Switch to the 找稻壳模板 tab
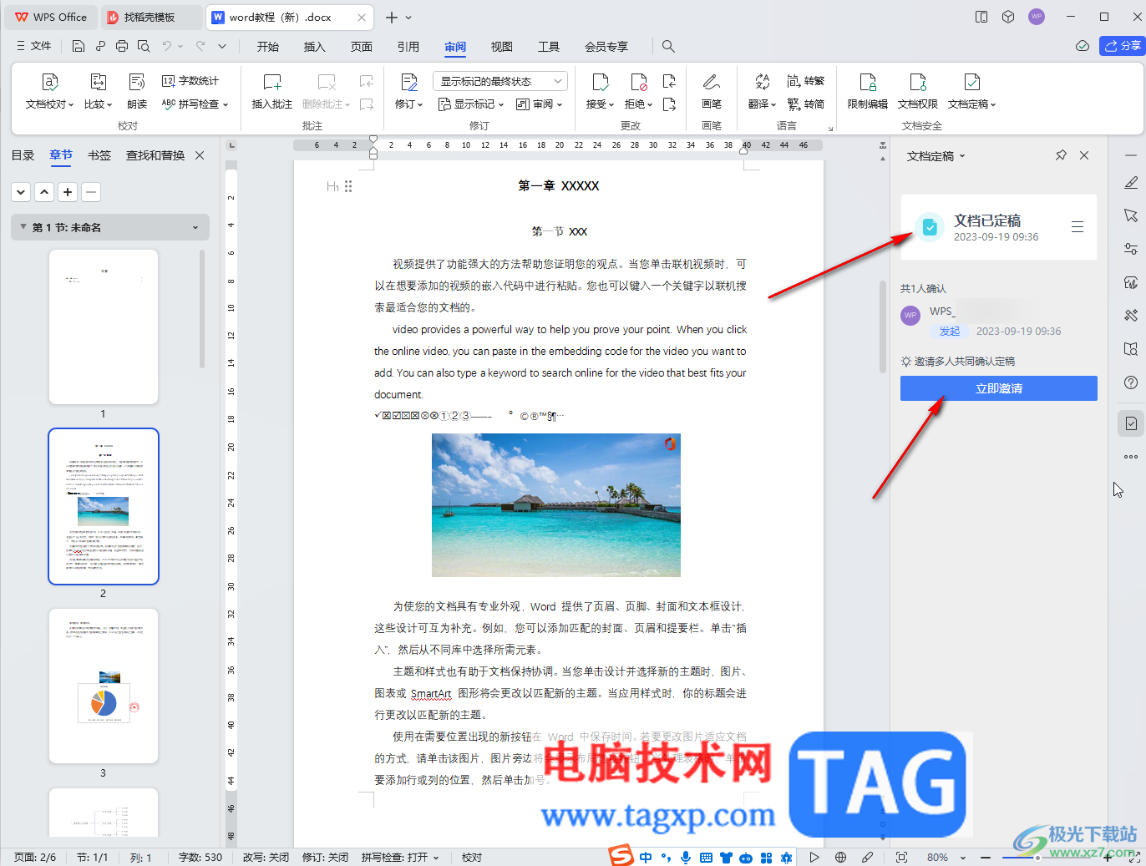This screenshot has height=866, width=1146. coord(151,17)
